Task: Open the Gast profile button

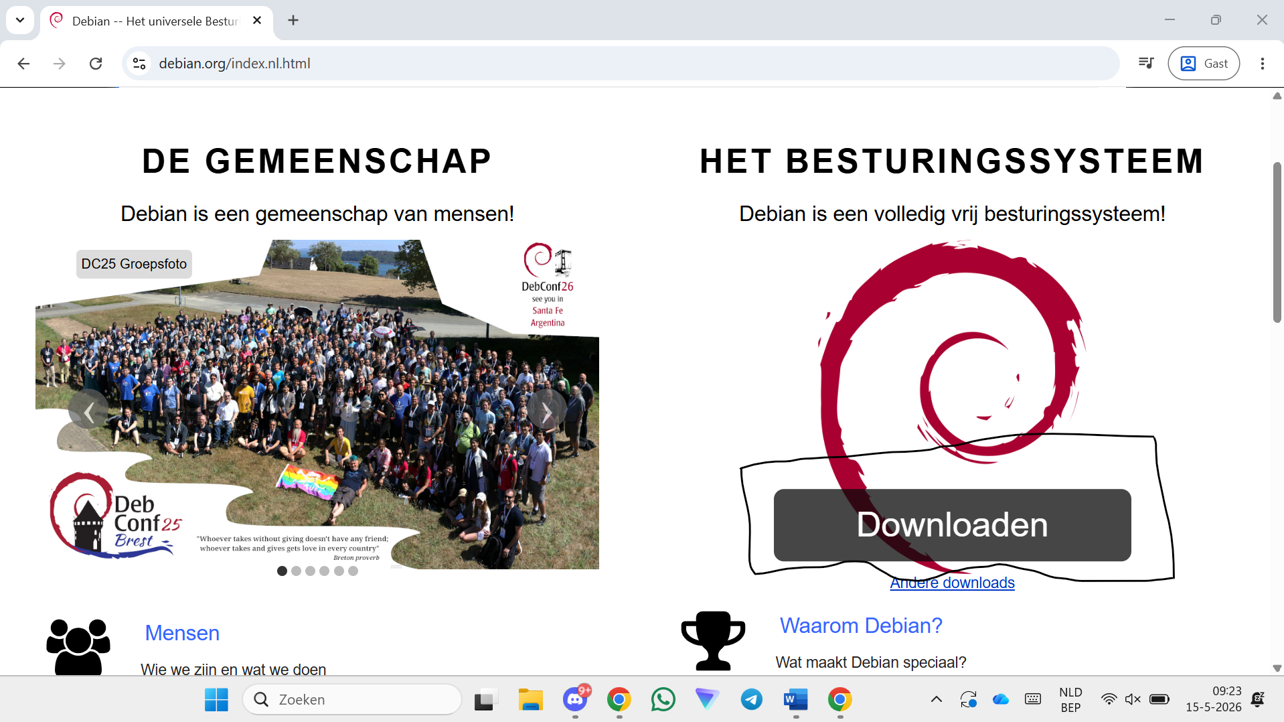Action: [x=1204, y=64]
